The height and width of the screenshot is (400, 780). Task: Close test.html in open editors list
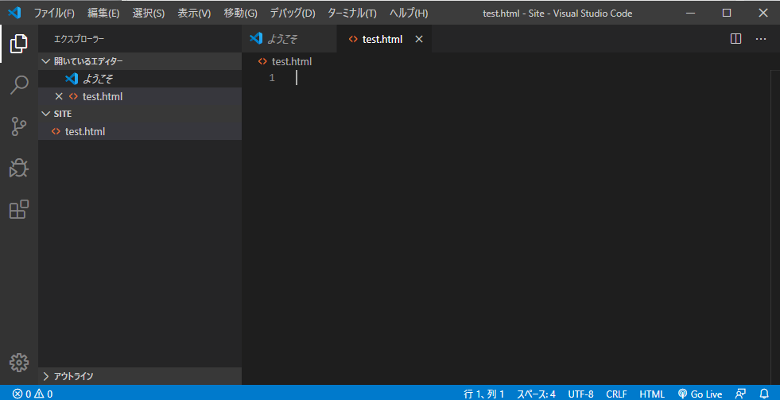point(59,96)
